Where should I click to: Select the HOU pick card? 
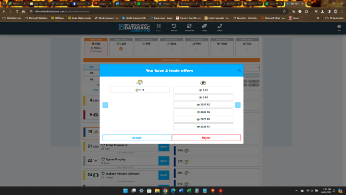pos(222,47)
